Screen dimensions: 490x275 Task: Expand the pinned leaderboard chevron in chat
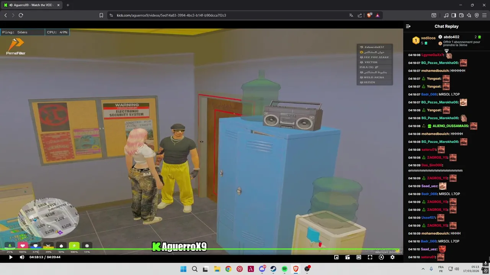click(x=446, y=51)
